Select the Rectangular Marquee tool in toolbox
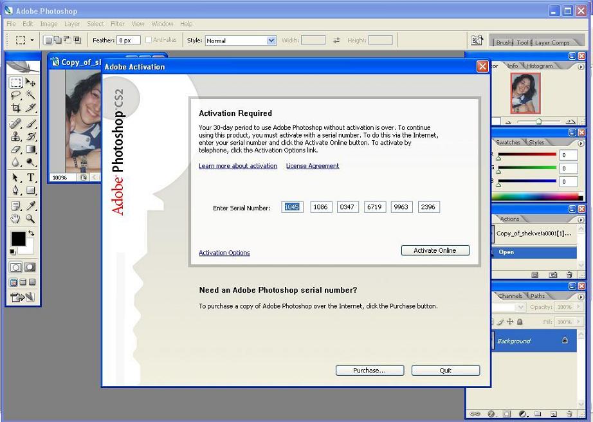 click(16, 82)
